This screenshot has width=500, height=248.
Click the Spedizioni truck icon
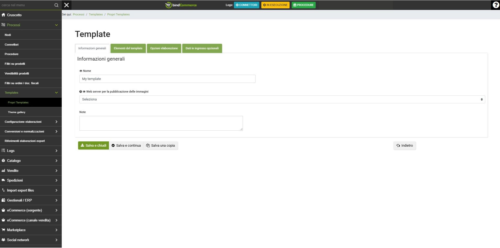3,180
